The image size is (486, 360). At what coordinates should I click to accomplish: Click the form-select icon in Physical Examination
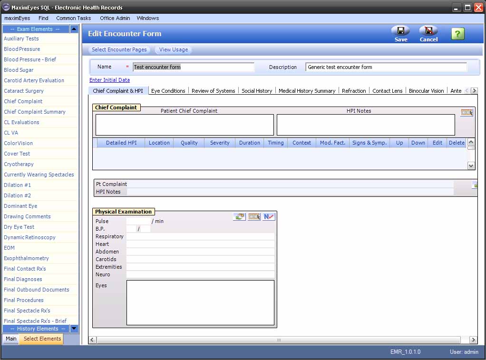tap(254, 217)
